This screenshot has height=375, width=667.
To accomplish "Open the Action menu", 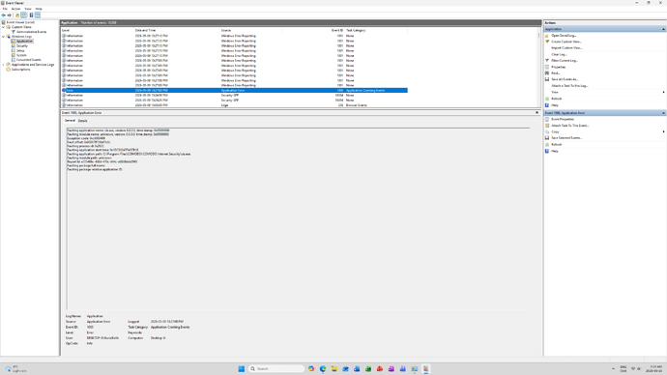I will tap(15, 9).
